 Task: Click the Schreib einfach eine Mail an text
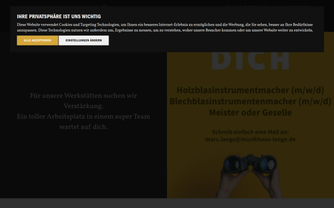250,132
